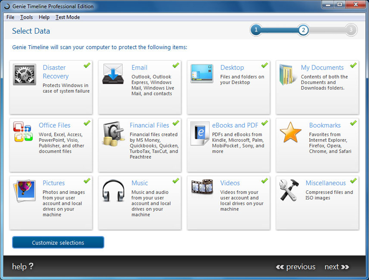Select the Miscellaneous title
This screenshot has width=369, height=280.
326,183
